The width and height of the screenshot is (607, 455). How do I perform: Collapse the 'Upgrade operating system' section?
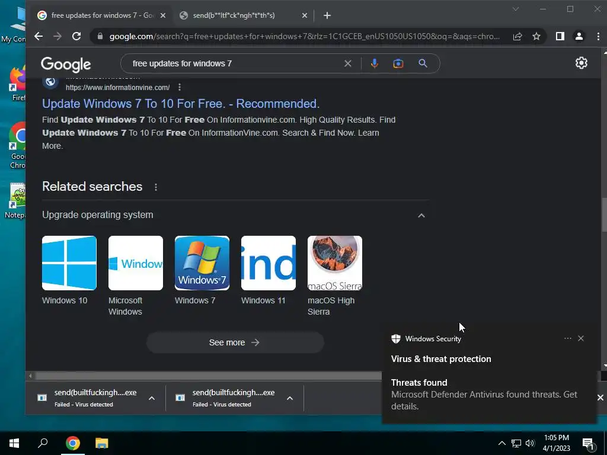click(421, 216)
